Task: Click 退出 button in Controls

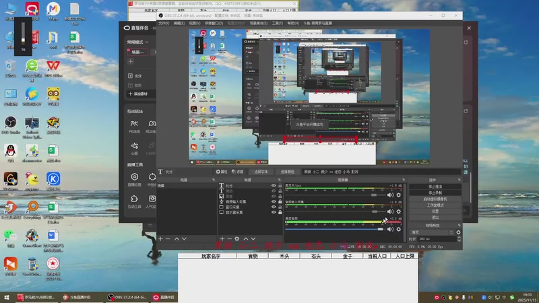Action: click(435, 217)
